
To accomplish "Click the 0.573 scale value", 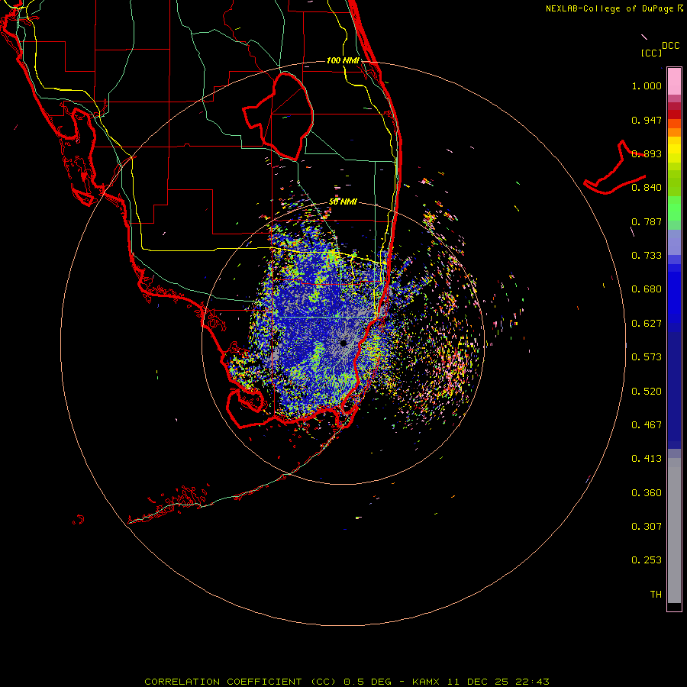I will 647,357.
